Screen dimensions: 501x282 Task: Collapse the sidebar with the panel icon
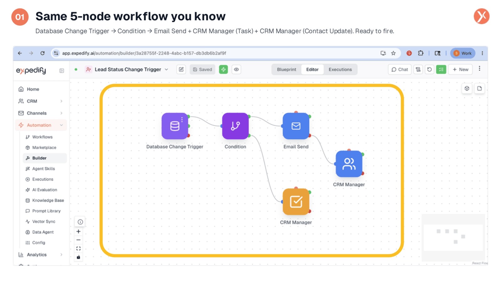coord(62,71)
